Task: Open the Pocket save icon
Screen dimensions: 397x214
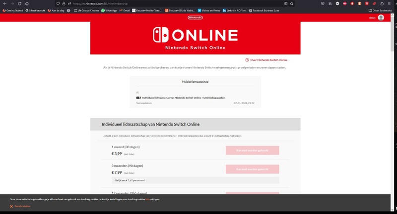Action: click(323, 3)
